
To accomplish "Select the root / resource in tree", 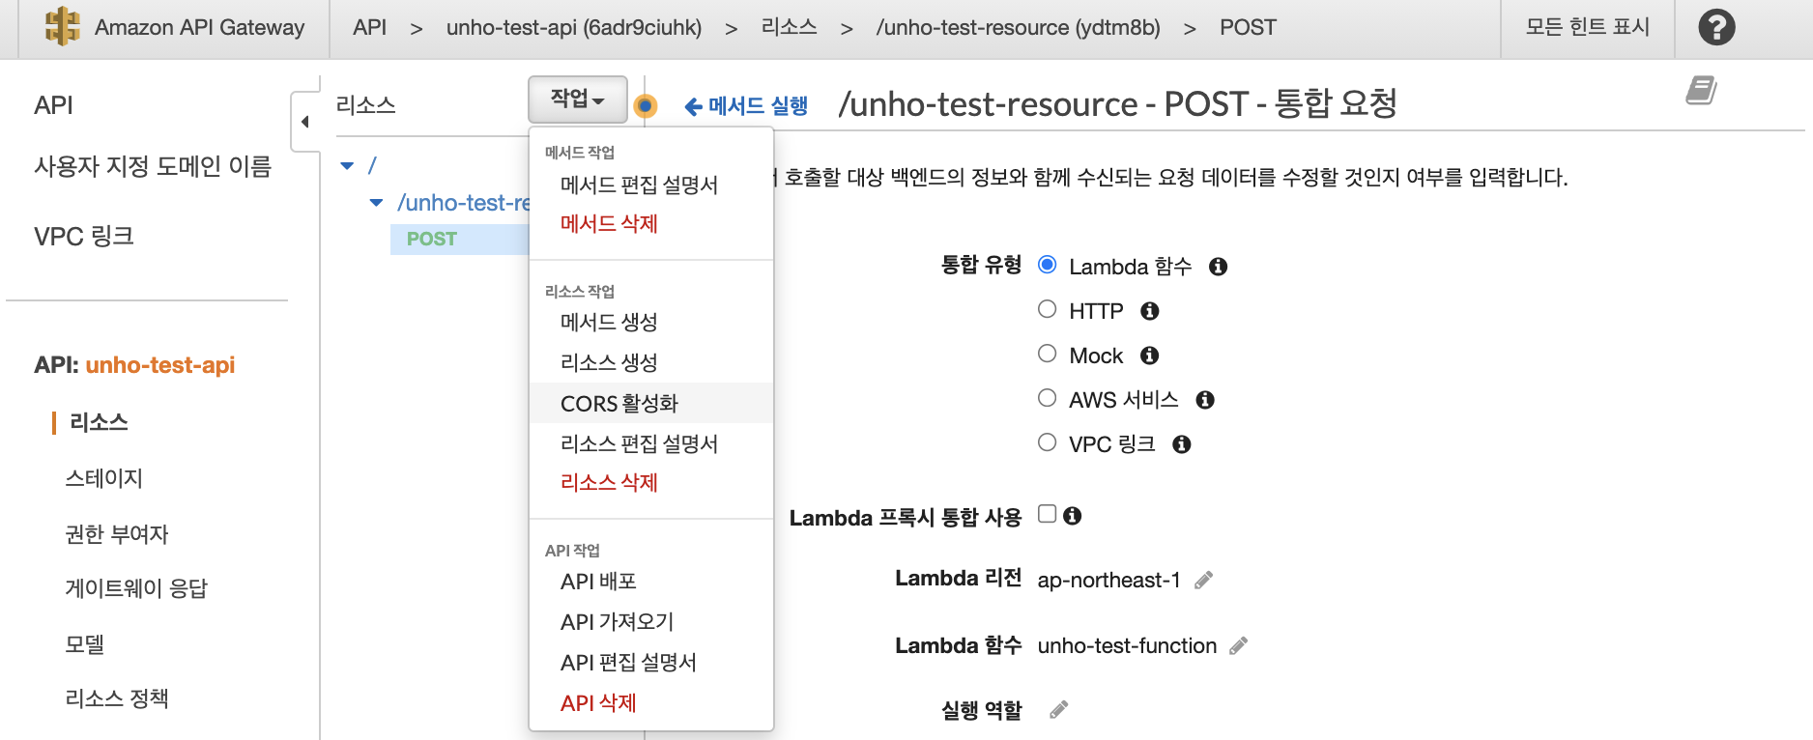I will point(372,166).
